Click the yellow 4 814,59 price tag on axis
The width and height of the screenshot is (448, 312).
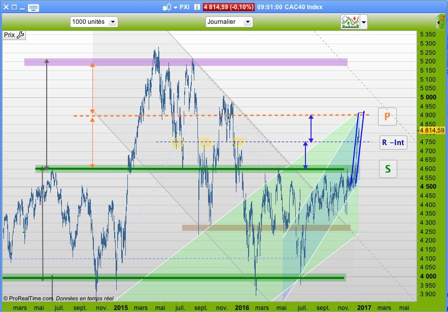click(x=432, y=130)
